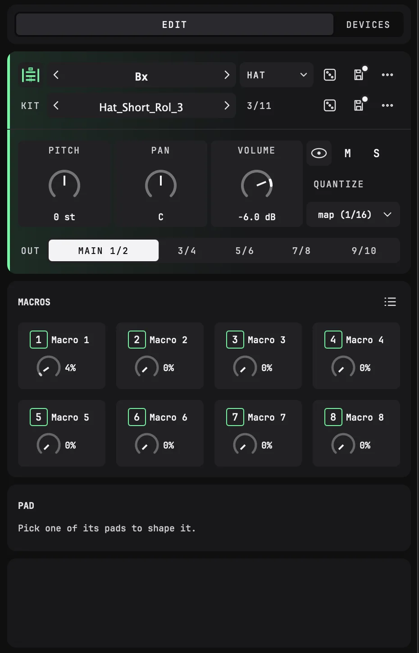The width and height of the screenshot is (419, 653).
Task: Click the green mixer channel icon
Action: (x=31, y=75)
